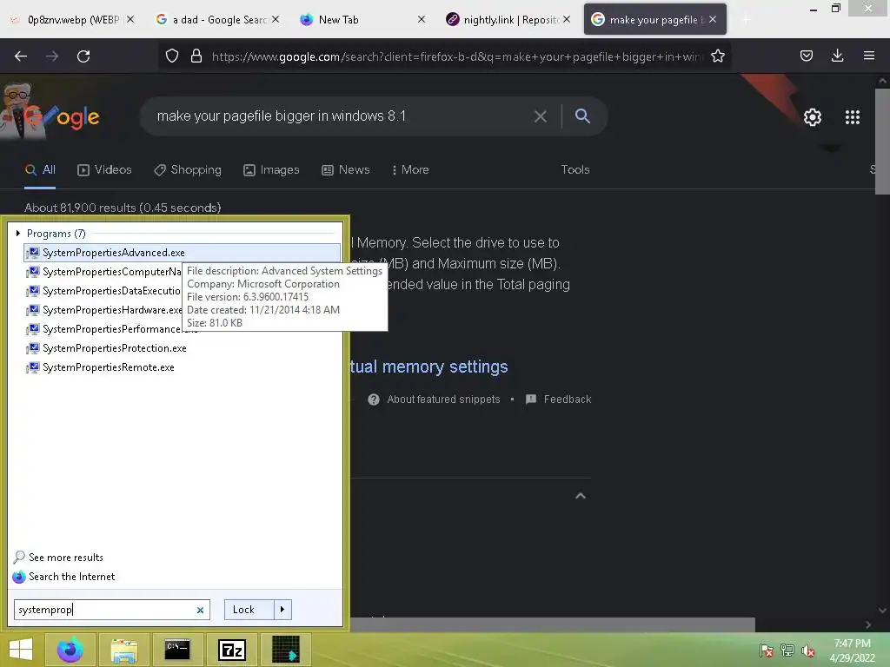Clear the Start menu search field
The image size is (890, 667).
click(200, 611)
